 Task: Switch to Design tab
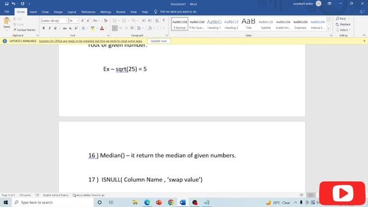click(58, 11)
